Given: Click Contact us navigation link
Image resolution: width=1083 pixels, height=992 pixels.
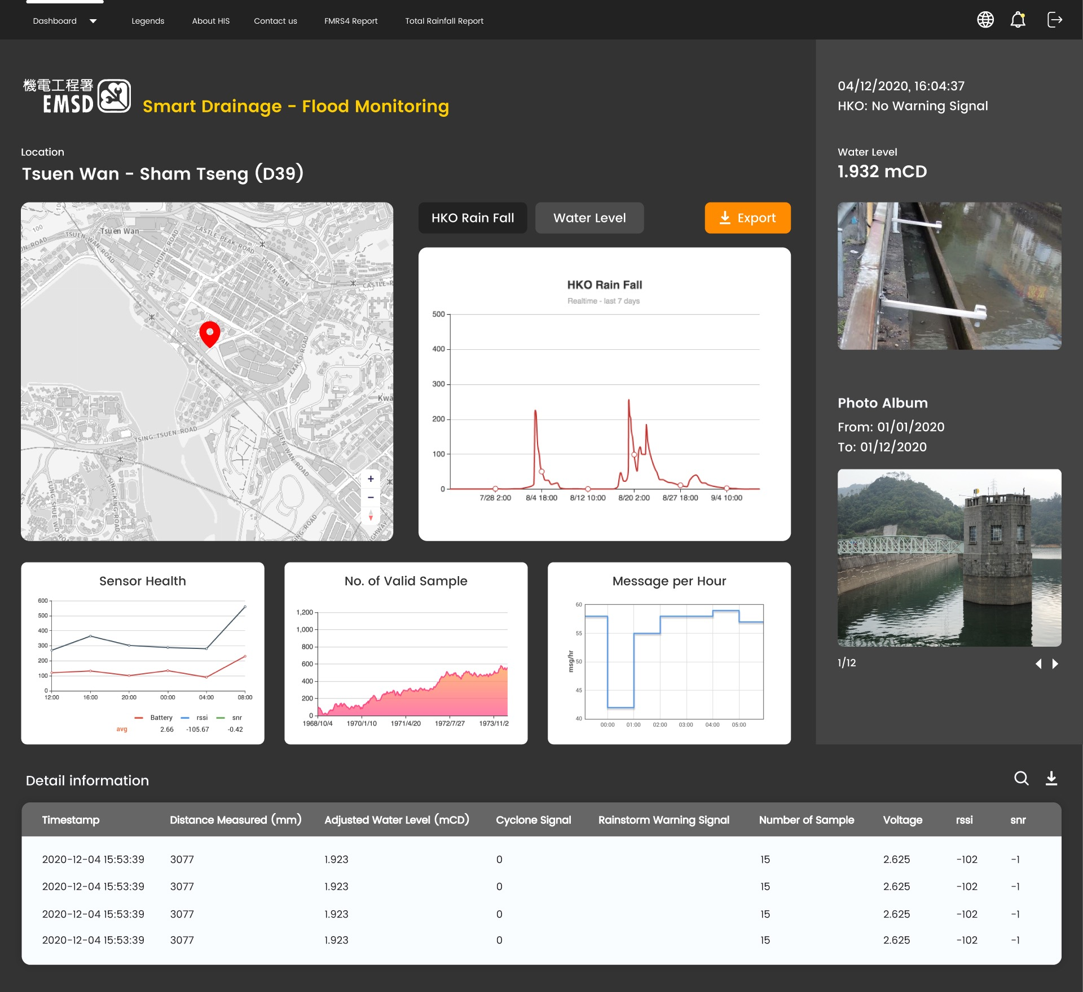Looking at the screenshot, I should 275,20.
